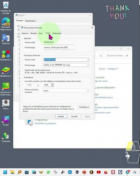Image resolution: width=140 pixels, height=176 pixels.
Task: Open PowerPoint from the taskbar
Action: [x=84, y=172]
